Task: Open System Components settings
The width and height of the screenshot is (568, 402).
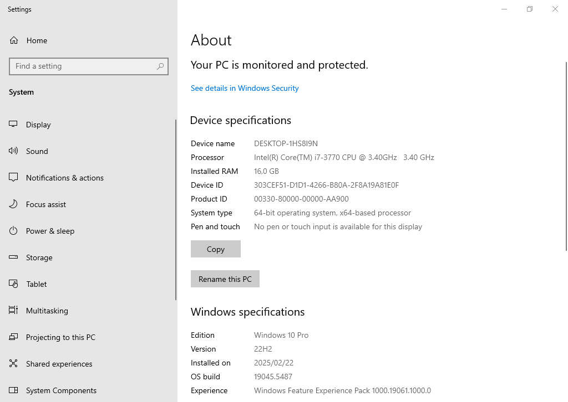Action: click(61, 390)
